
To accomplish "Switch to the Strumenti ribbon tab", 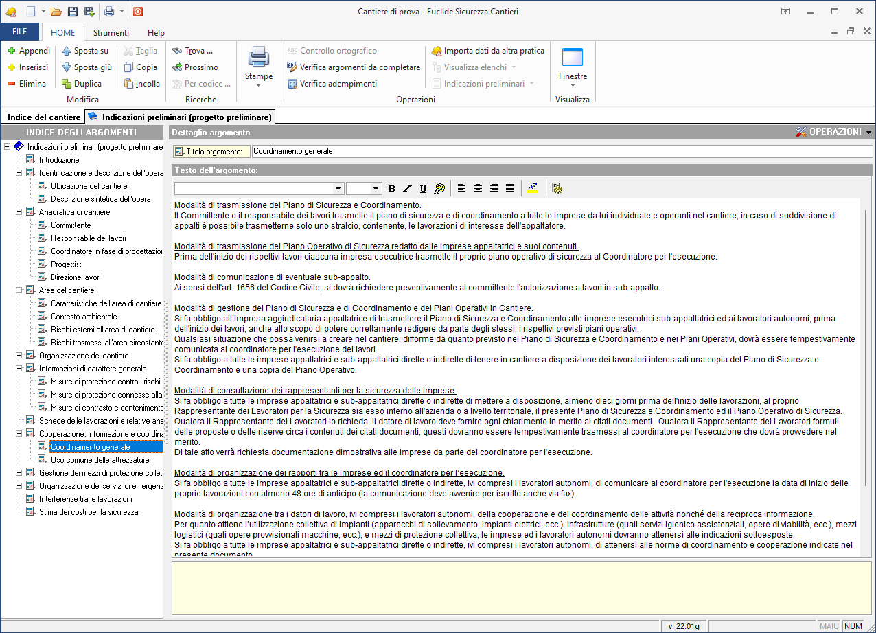I will pos(111,32).
